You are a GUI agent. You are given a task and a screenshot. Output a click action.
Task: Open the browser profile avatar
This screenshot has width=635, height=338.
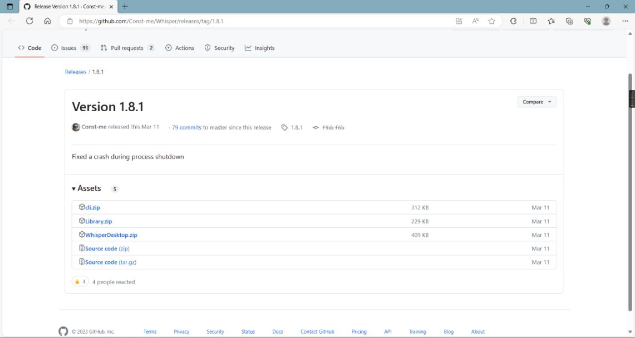tap(606, 21)
